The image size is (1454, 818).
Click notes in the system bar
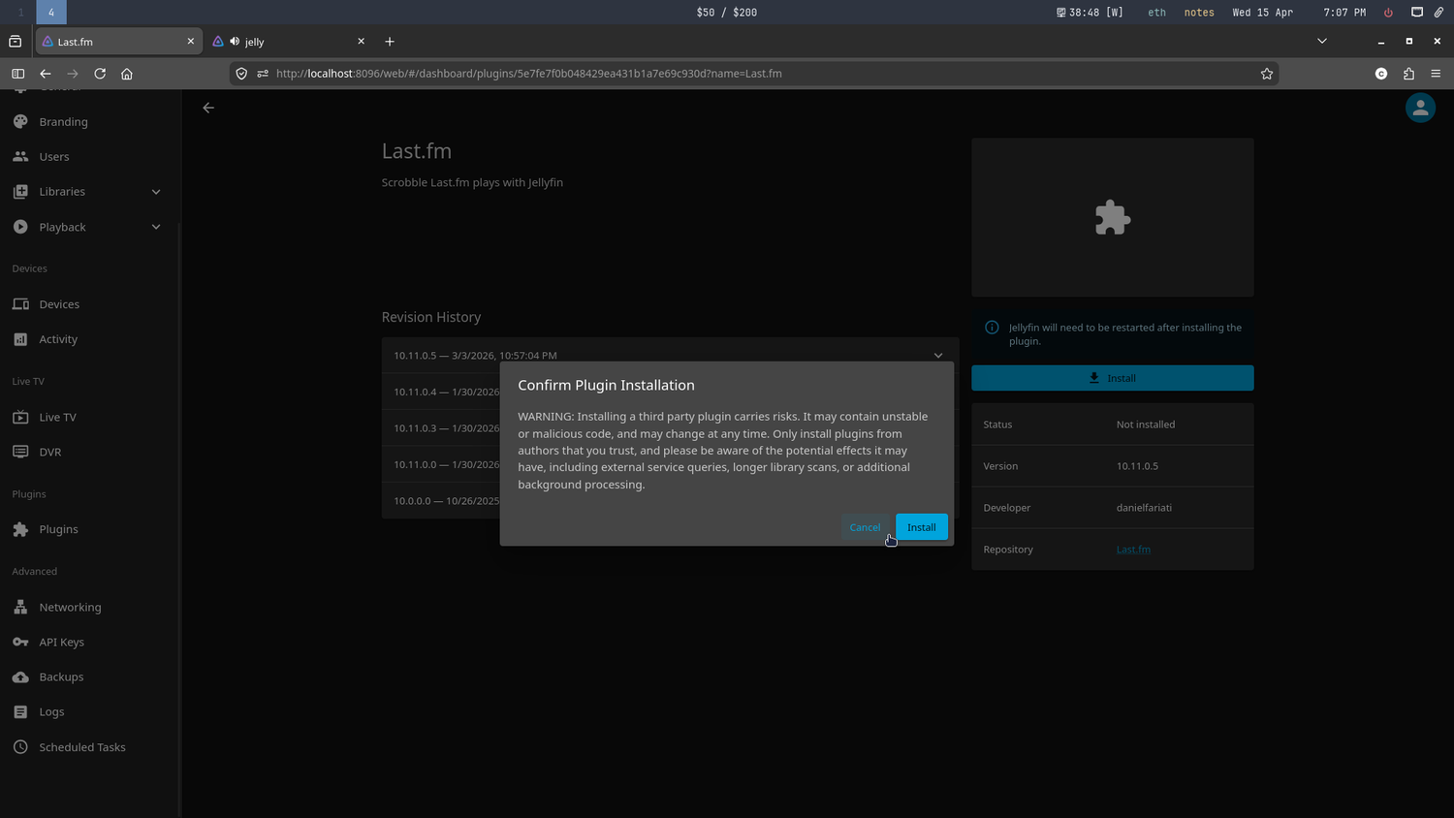coord(1199,13)
